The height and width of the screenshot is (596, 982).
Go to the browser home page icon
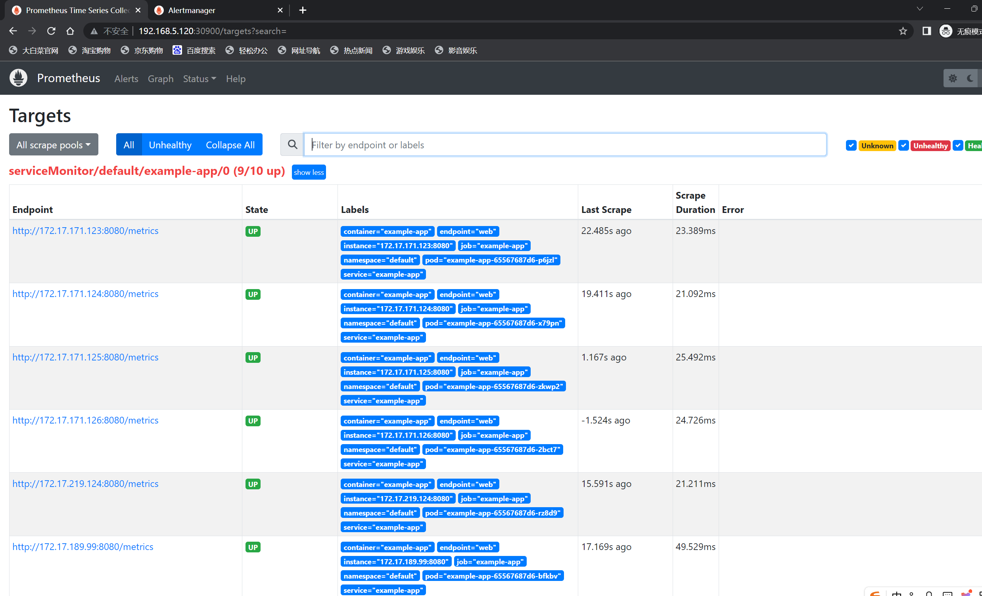click(x=70, y=31)
